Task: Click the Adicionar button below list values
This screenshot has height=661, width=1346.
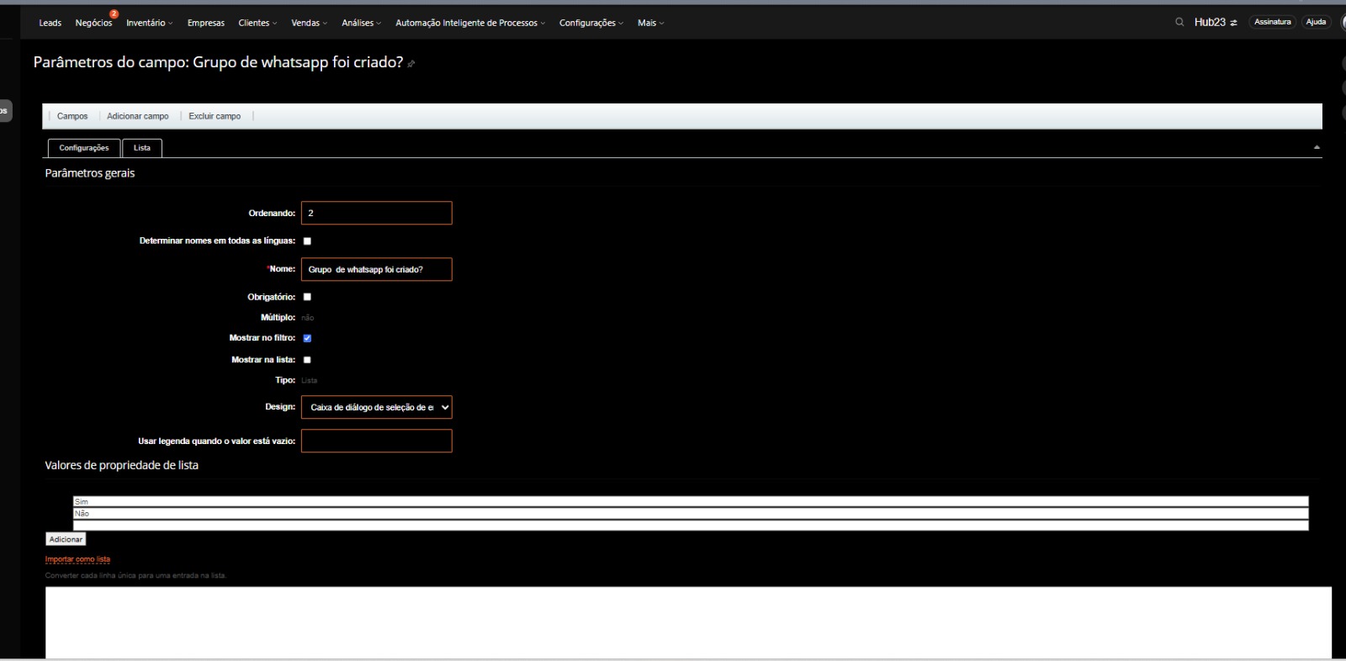Action: tap(66, 539)
